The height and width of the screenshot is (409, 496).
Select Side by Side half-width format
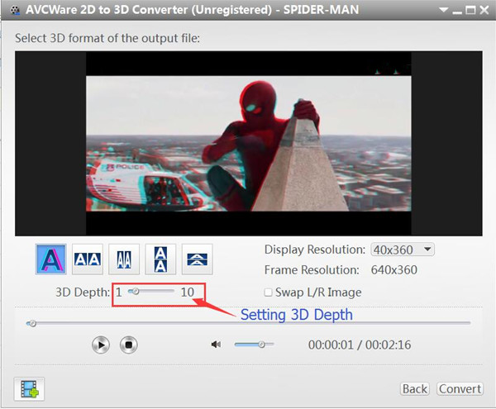(124, 259)
